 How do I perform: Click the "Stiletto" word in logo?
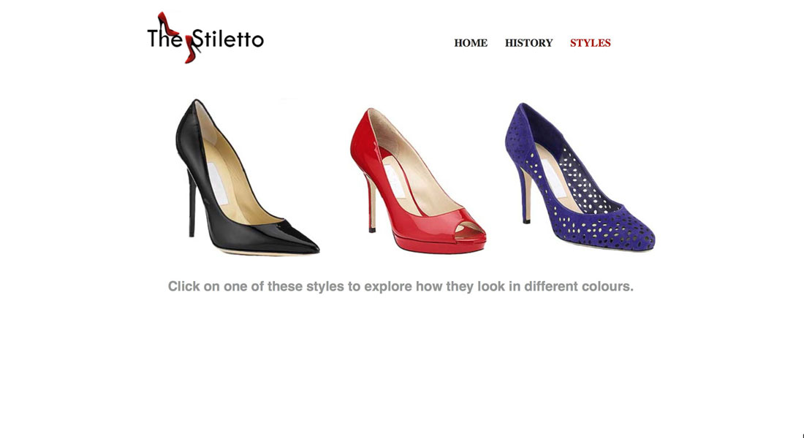229,39
